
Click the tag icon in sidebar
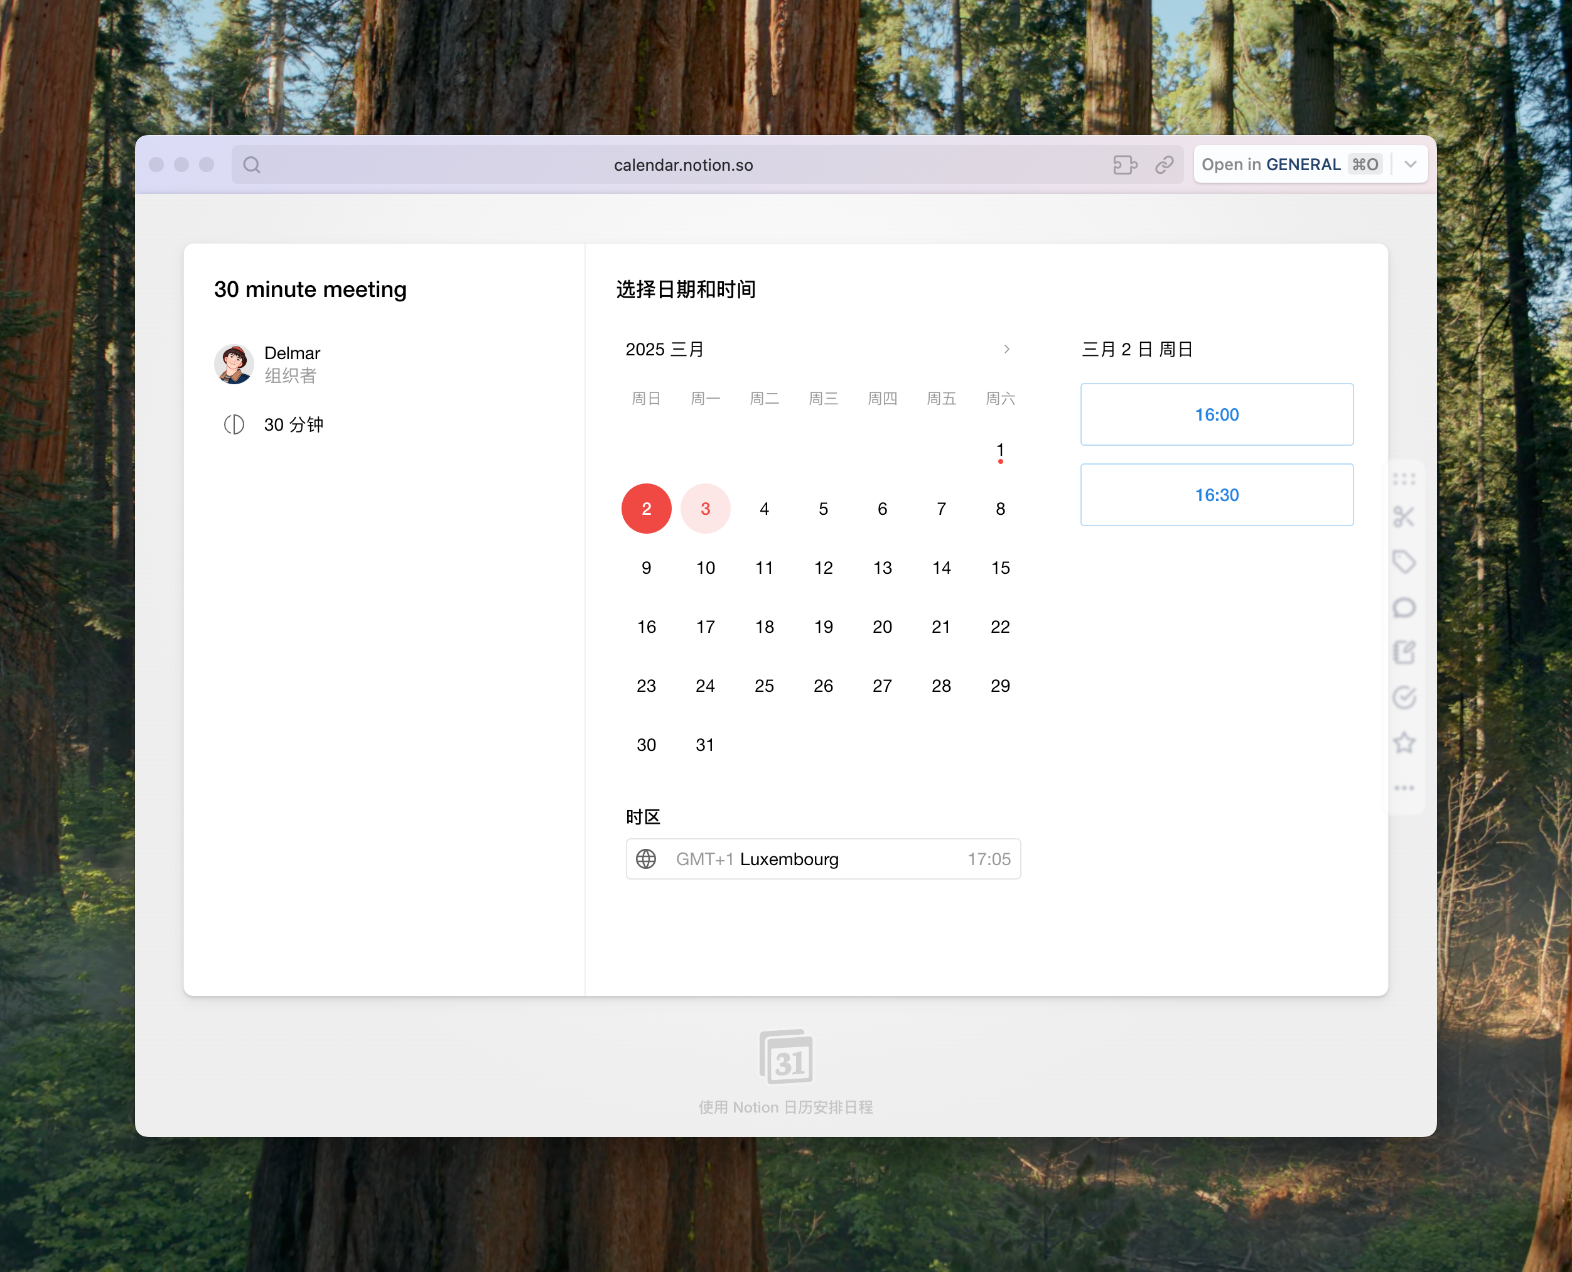(1404, 562)
